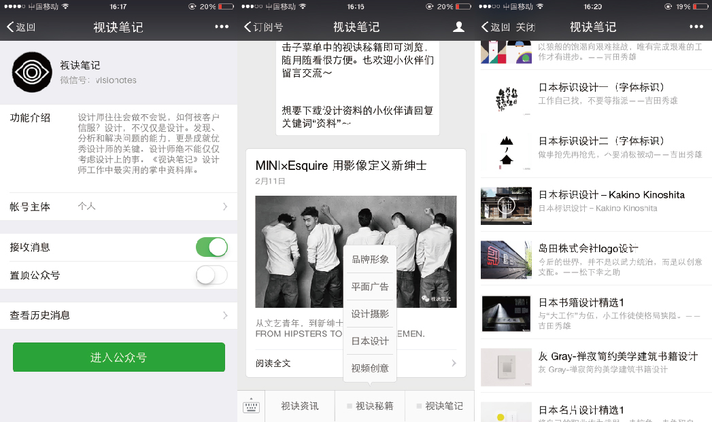Tap 返回 on the article list screen

coord(495,27)
